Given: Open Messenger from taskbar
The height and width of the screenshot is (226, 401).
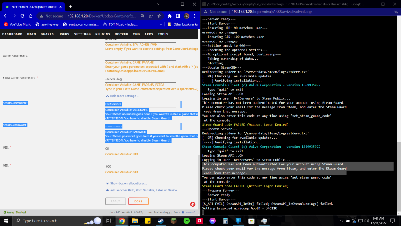Looking at the screenshot, I should [x=213, y=221].
